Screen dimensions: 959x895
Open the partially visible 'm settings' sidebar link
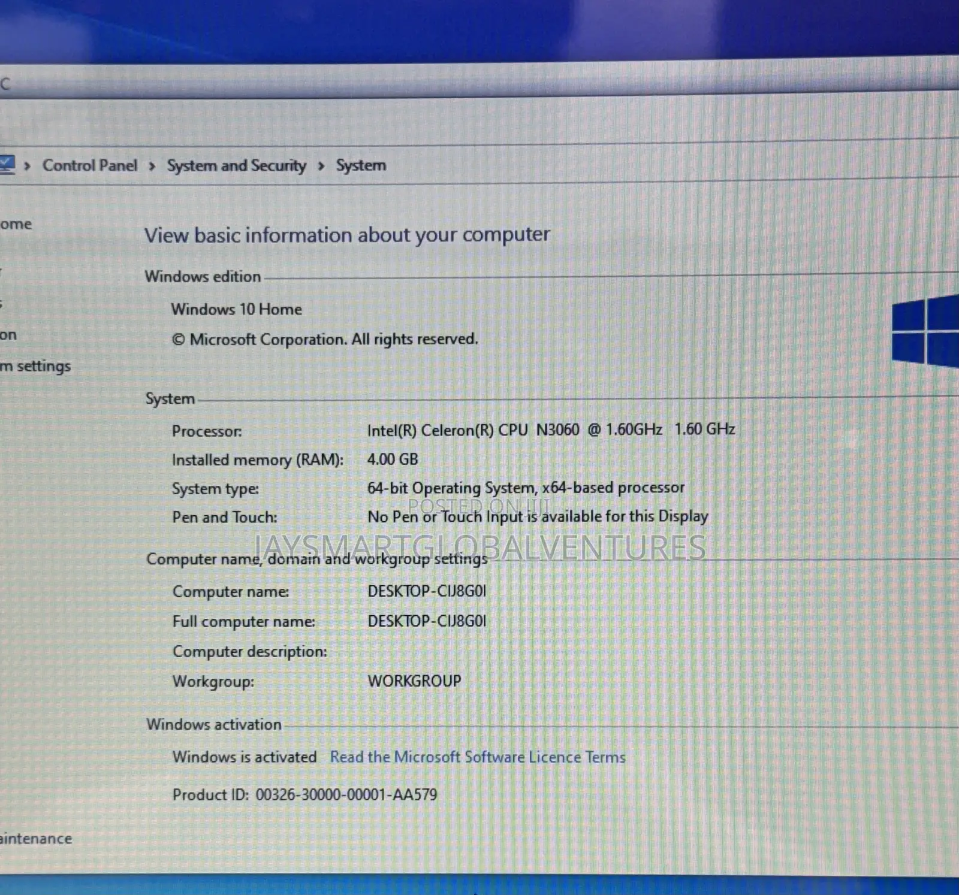35,366
